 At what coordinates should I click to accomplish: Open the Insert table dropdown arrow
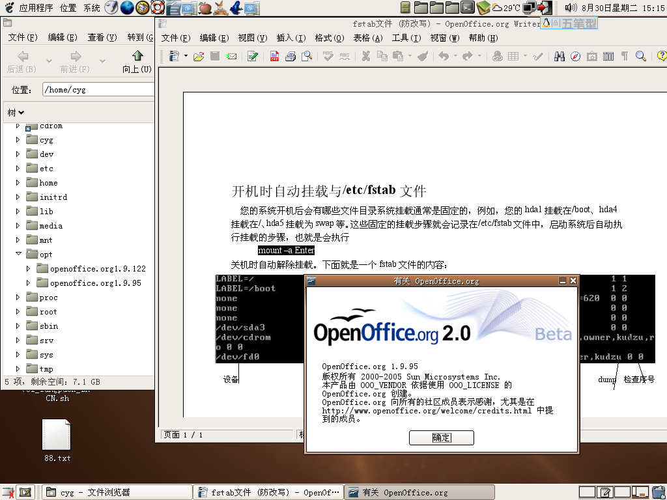click(526, 56)
